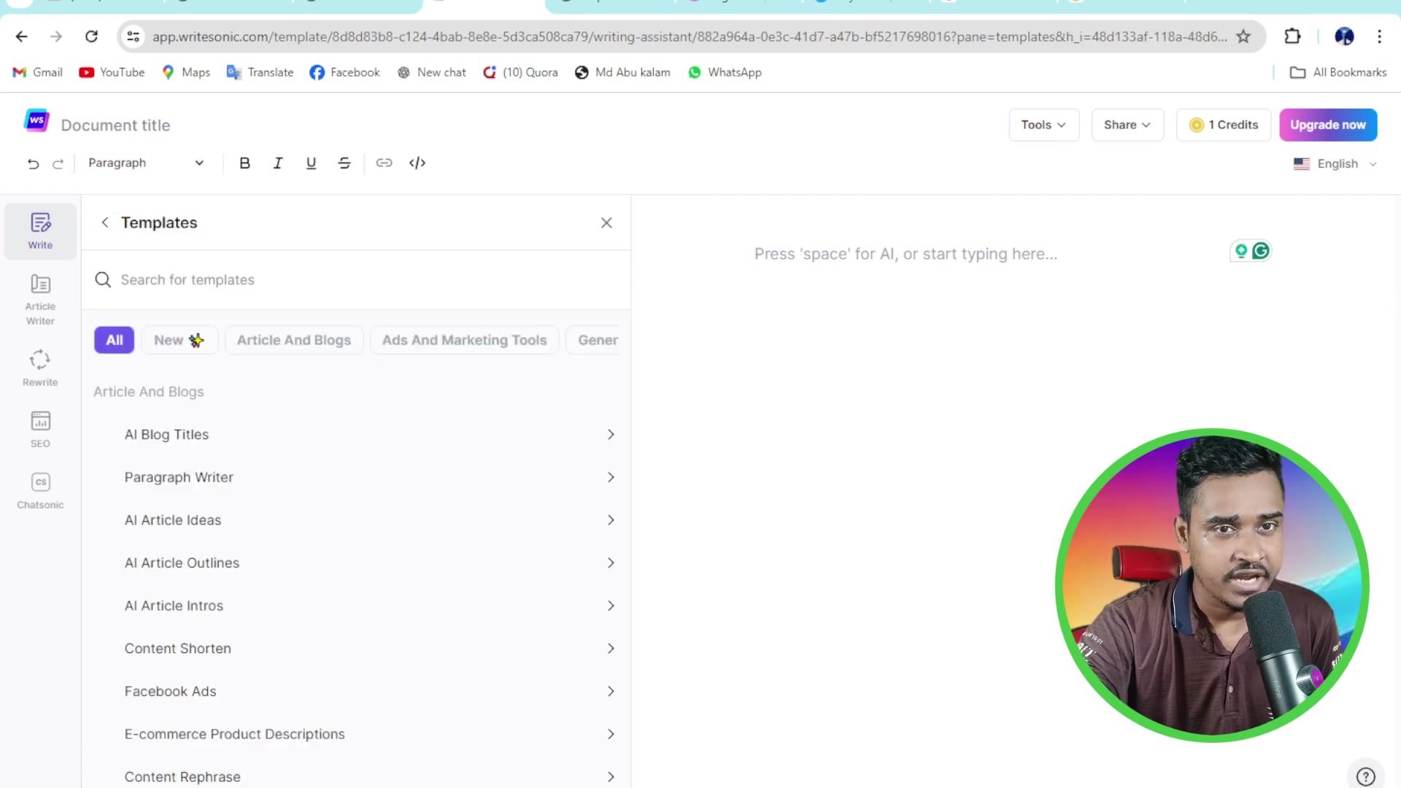Click the green lightbulb suggestion icon
The height and width of the screenshot is (788, 1401).
click(1240, 251)
